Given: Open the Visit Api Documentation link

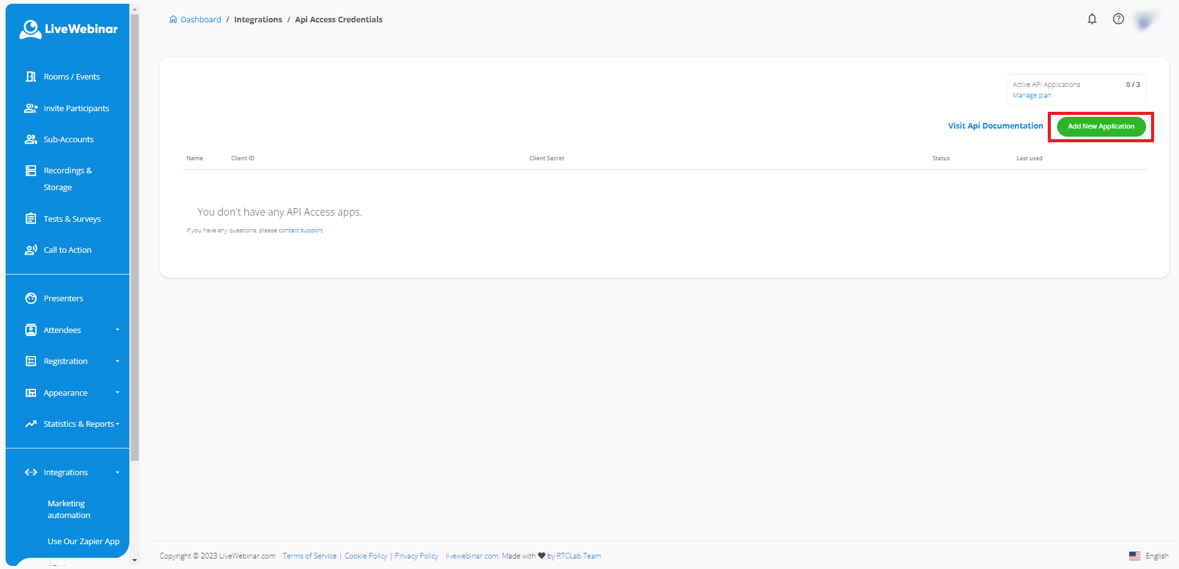Looking at the screenshot, I should point(995,125).
